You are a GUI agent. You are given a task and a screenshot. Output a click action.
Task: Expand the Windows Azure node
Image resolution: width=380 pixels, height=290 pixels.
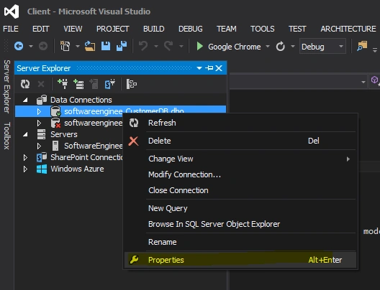pyautogui.click(x=25, y=169)
